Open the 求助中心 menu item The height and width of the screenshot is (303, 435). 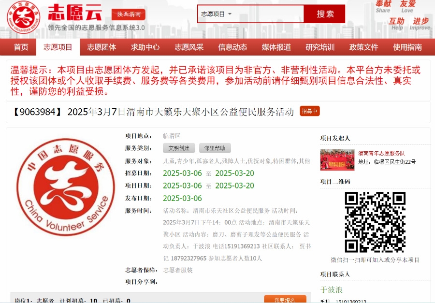click(145, 47)
